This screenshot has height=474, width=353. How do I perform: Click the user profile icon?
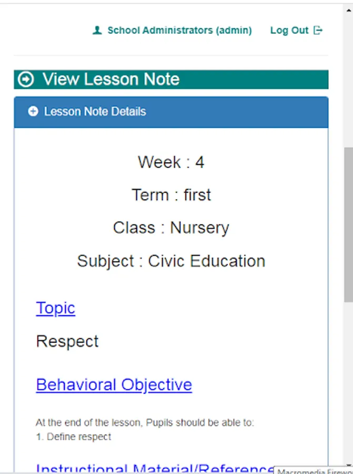[97, 31]
